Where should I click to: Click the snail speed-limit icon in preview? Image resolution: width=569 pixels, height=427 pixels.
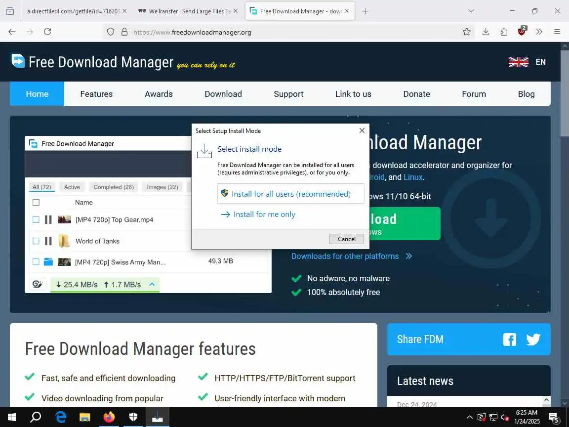point(38,284)
